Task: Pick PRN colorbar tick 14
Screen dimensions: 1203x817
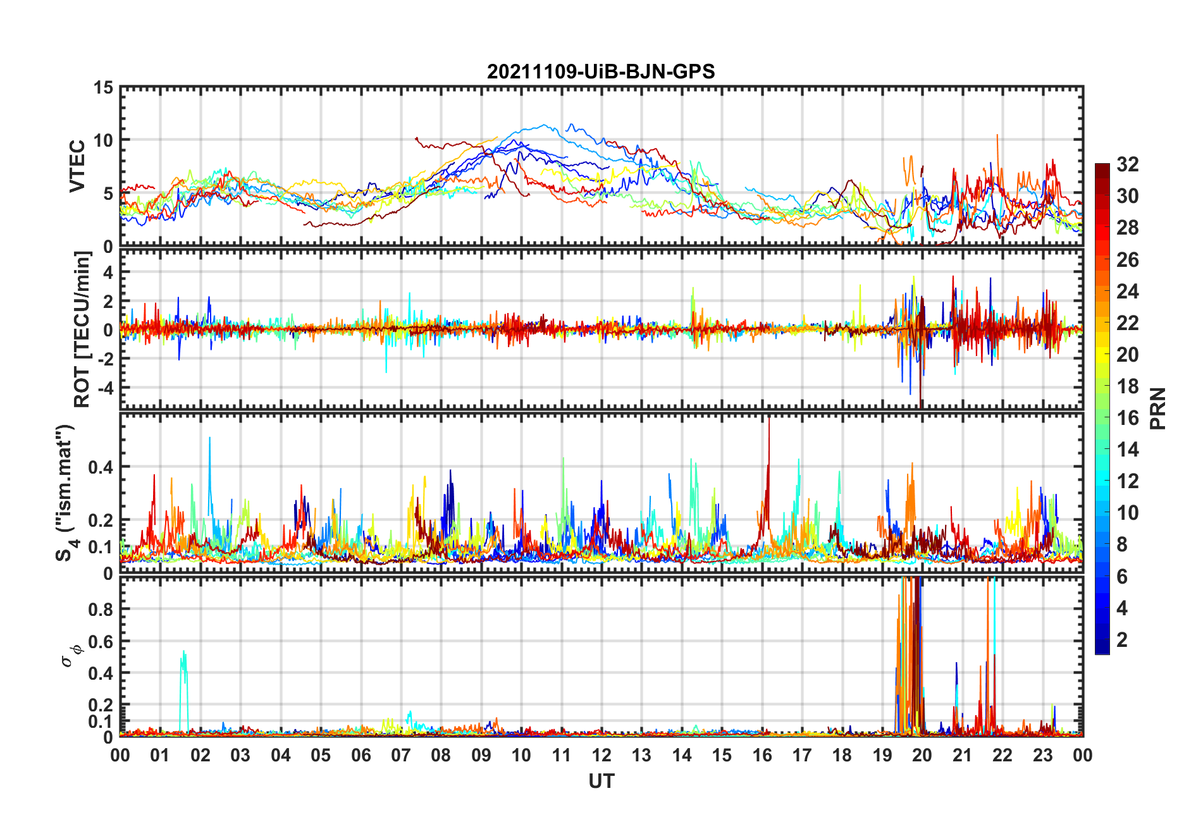Action: (x=1128, y=450)
